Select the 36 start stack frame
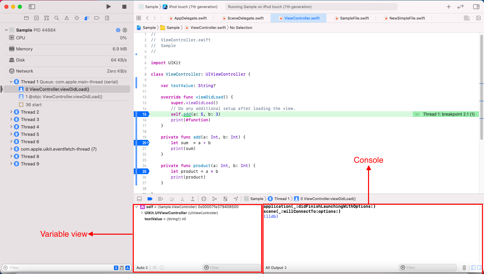The image size is (484, 274). pyautogui.click(x=30, y=105)
